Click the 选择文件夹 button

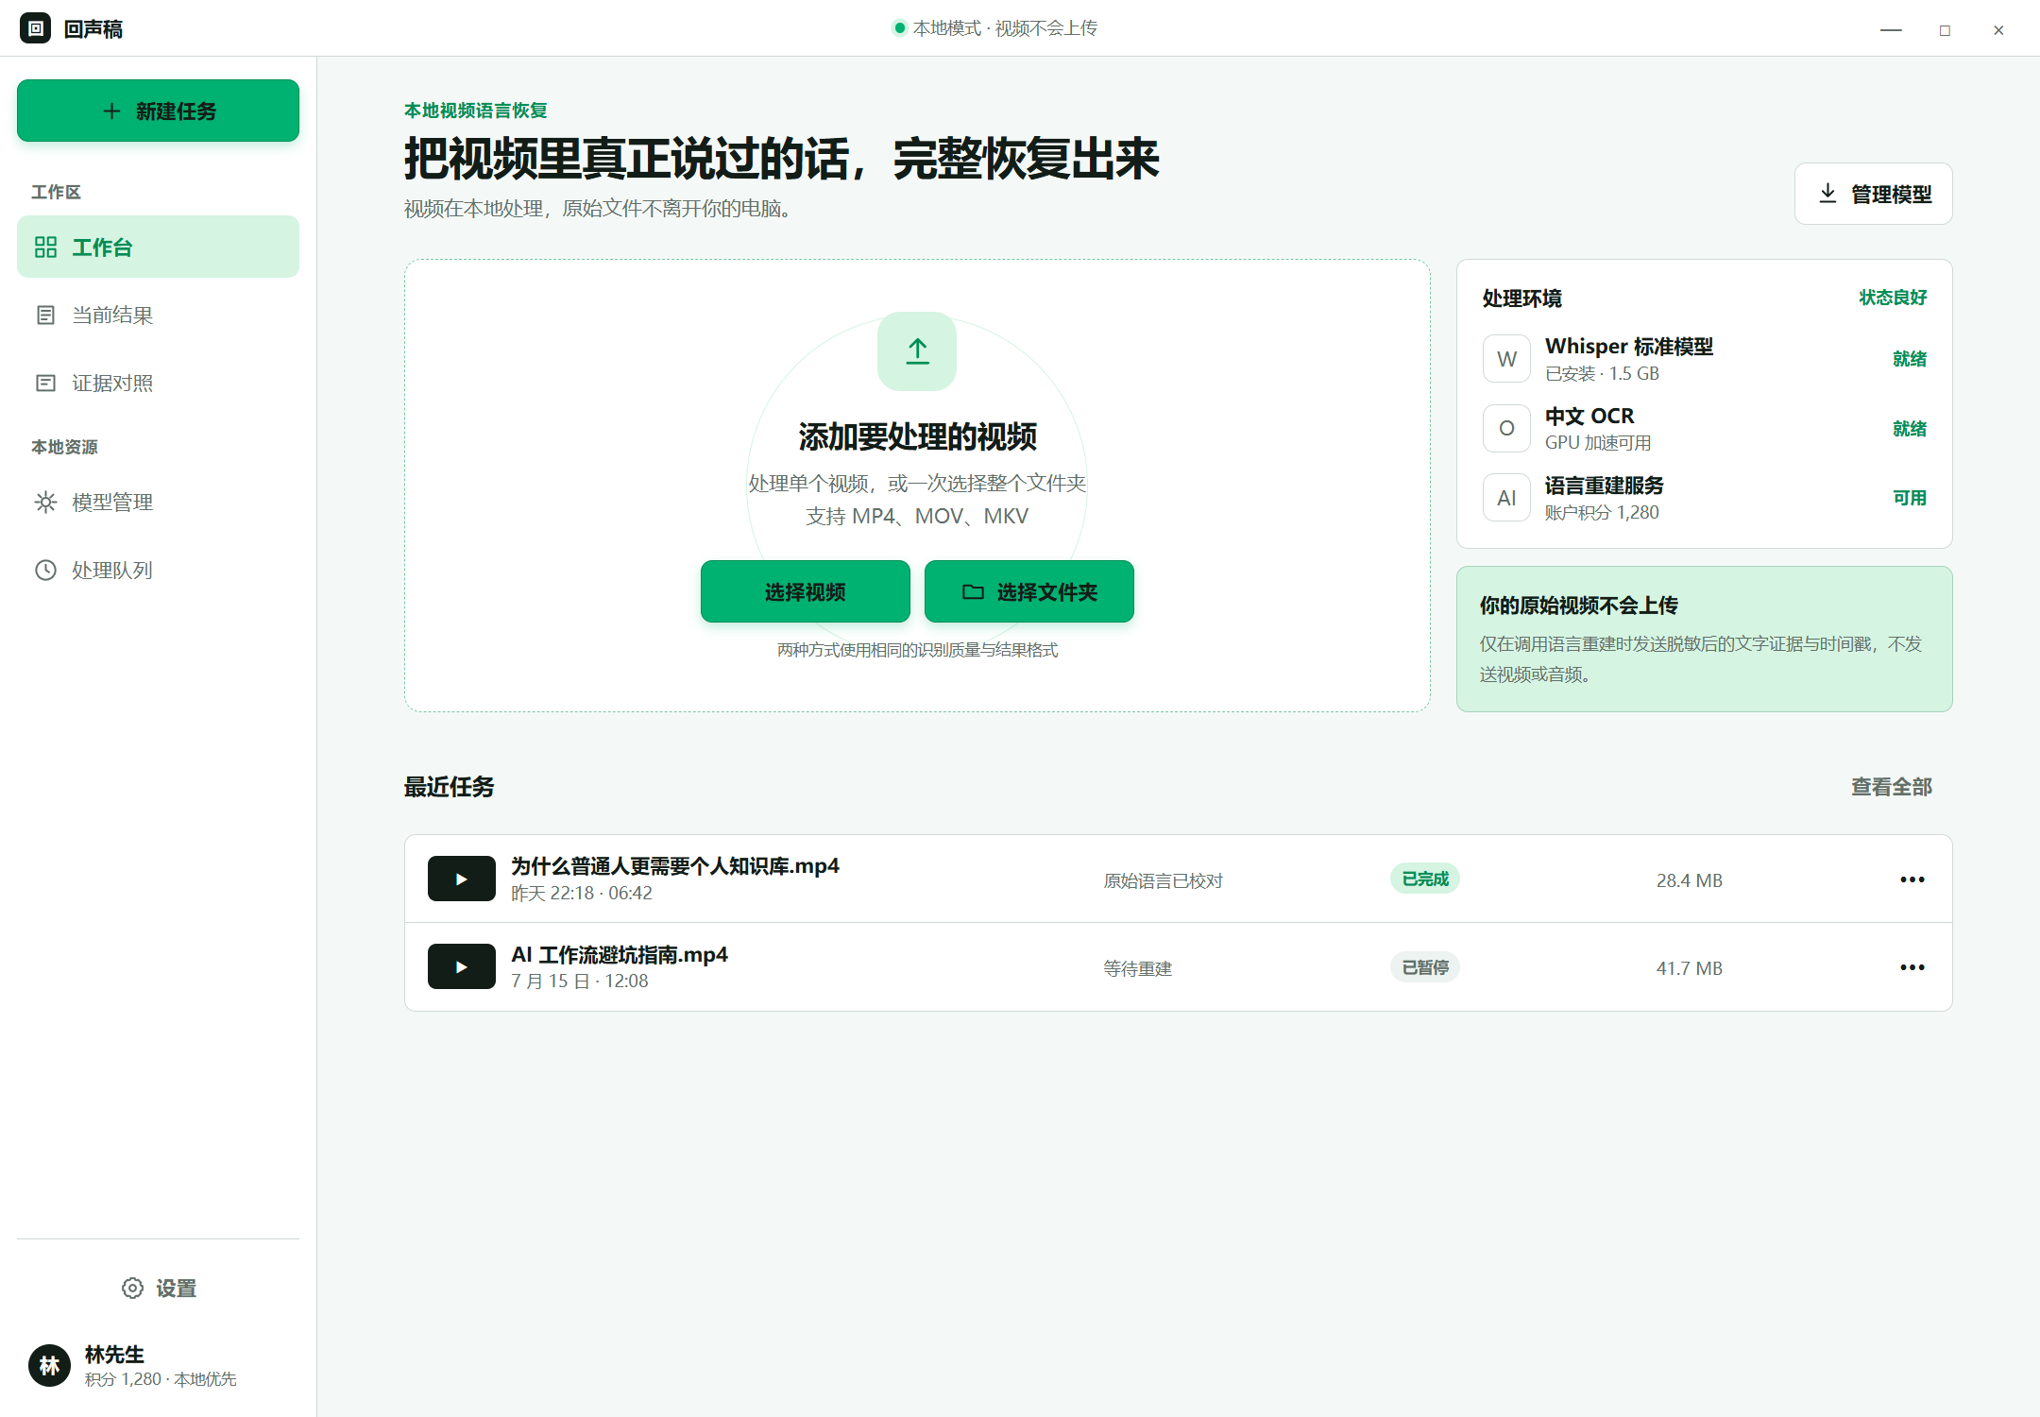tap(1028, 591)
